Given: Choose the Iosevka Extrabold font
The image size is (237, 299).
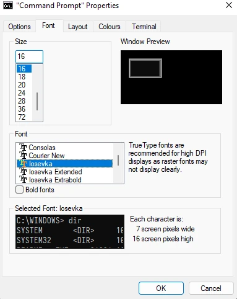Looking at the screenshot, I should [x=64, y=180].
